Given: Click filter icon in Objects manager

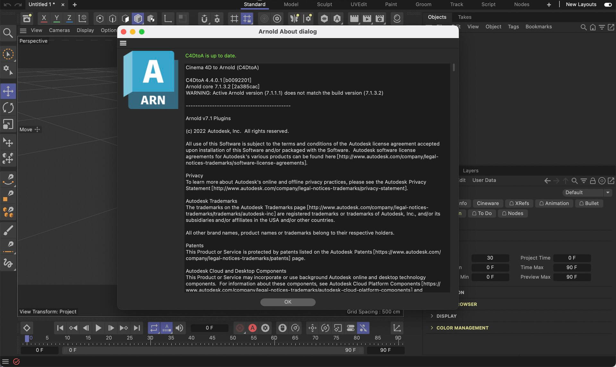Looking at the screenshot, I should point(602,27).
